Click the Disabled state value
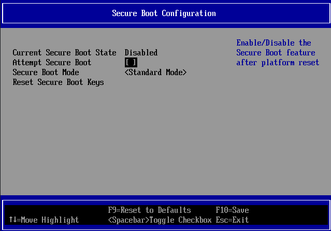331x231 pixels. (x=141, y=53)
